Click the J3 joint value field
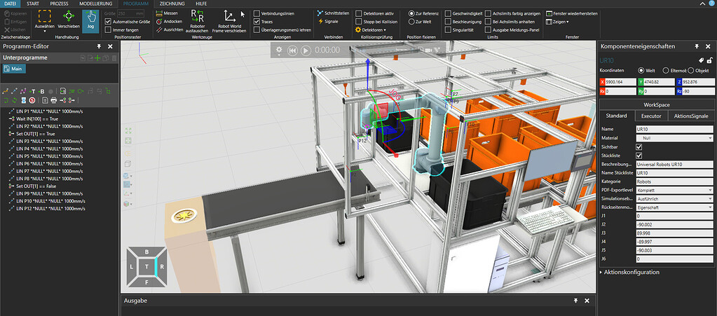 click(x=673, y=233)
